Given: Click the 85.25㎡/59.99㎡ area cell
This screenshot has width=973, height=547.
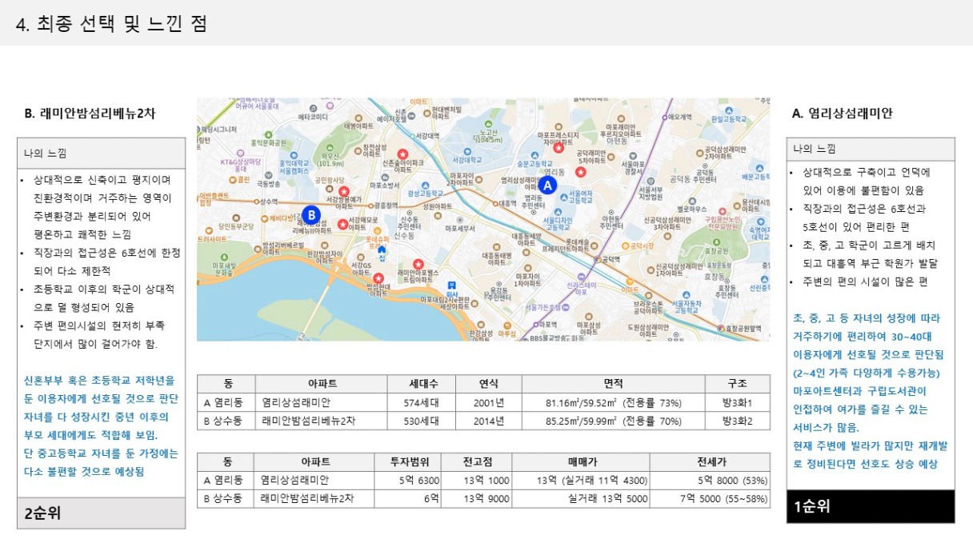Looking at the screenshot, I should pyautogui.click(x=613, y=421).
